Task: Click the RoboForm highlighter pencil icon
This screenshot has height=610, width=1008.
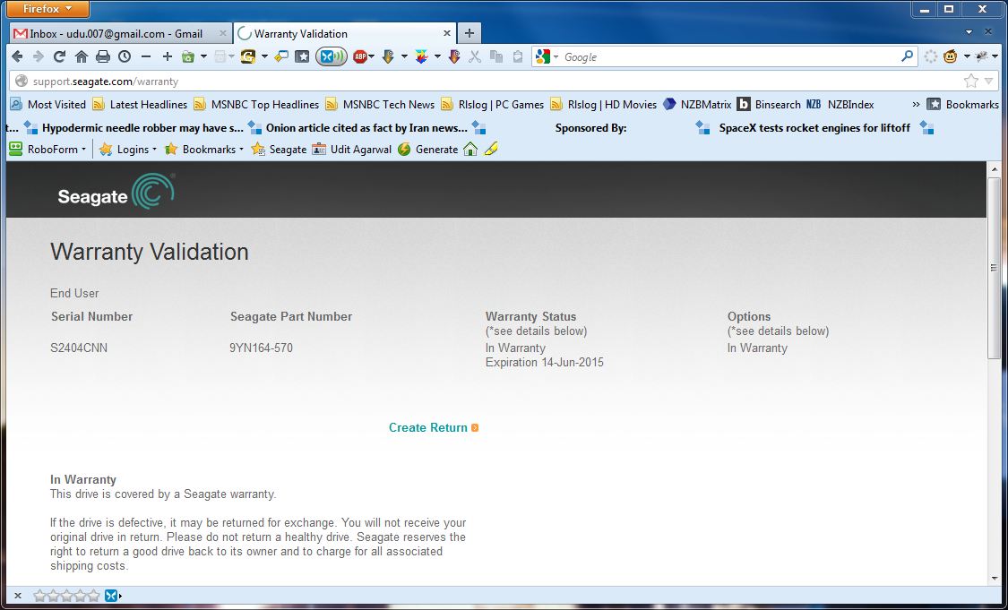Action: [491, 149]
